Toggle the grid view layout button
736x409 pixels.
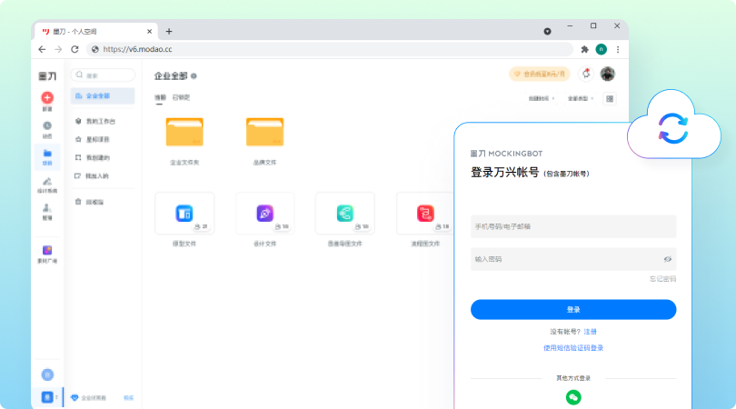click(611, 98)
